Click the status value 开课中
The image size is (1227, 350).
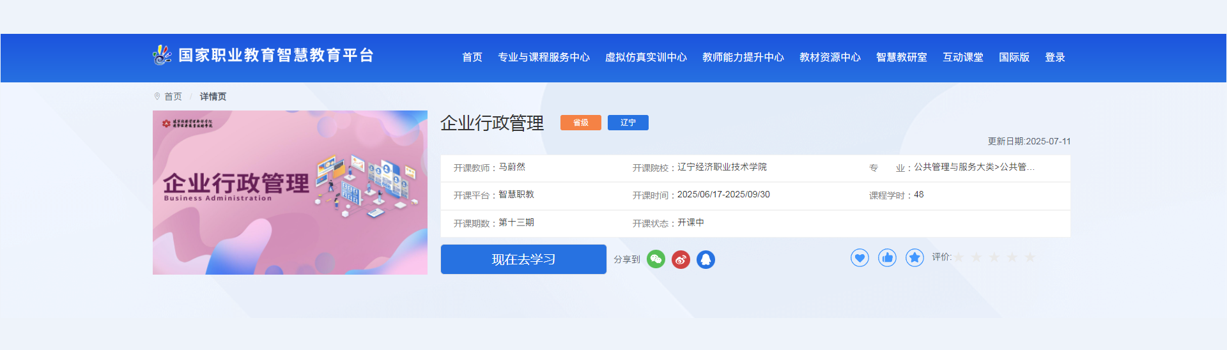point(691,222)
